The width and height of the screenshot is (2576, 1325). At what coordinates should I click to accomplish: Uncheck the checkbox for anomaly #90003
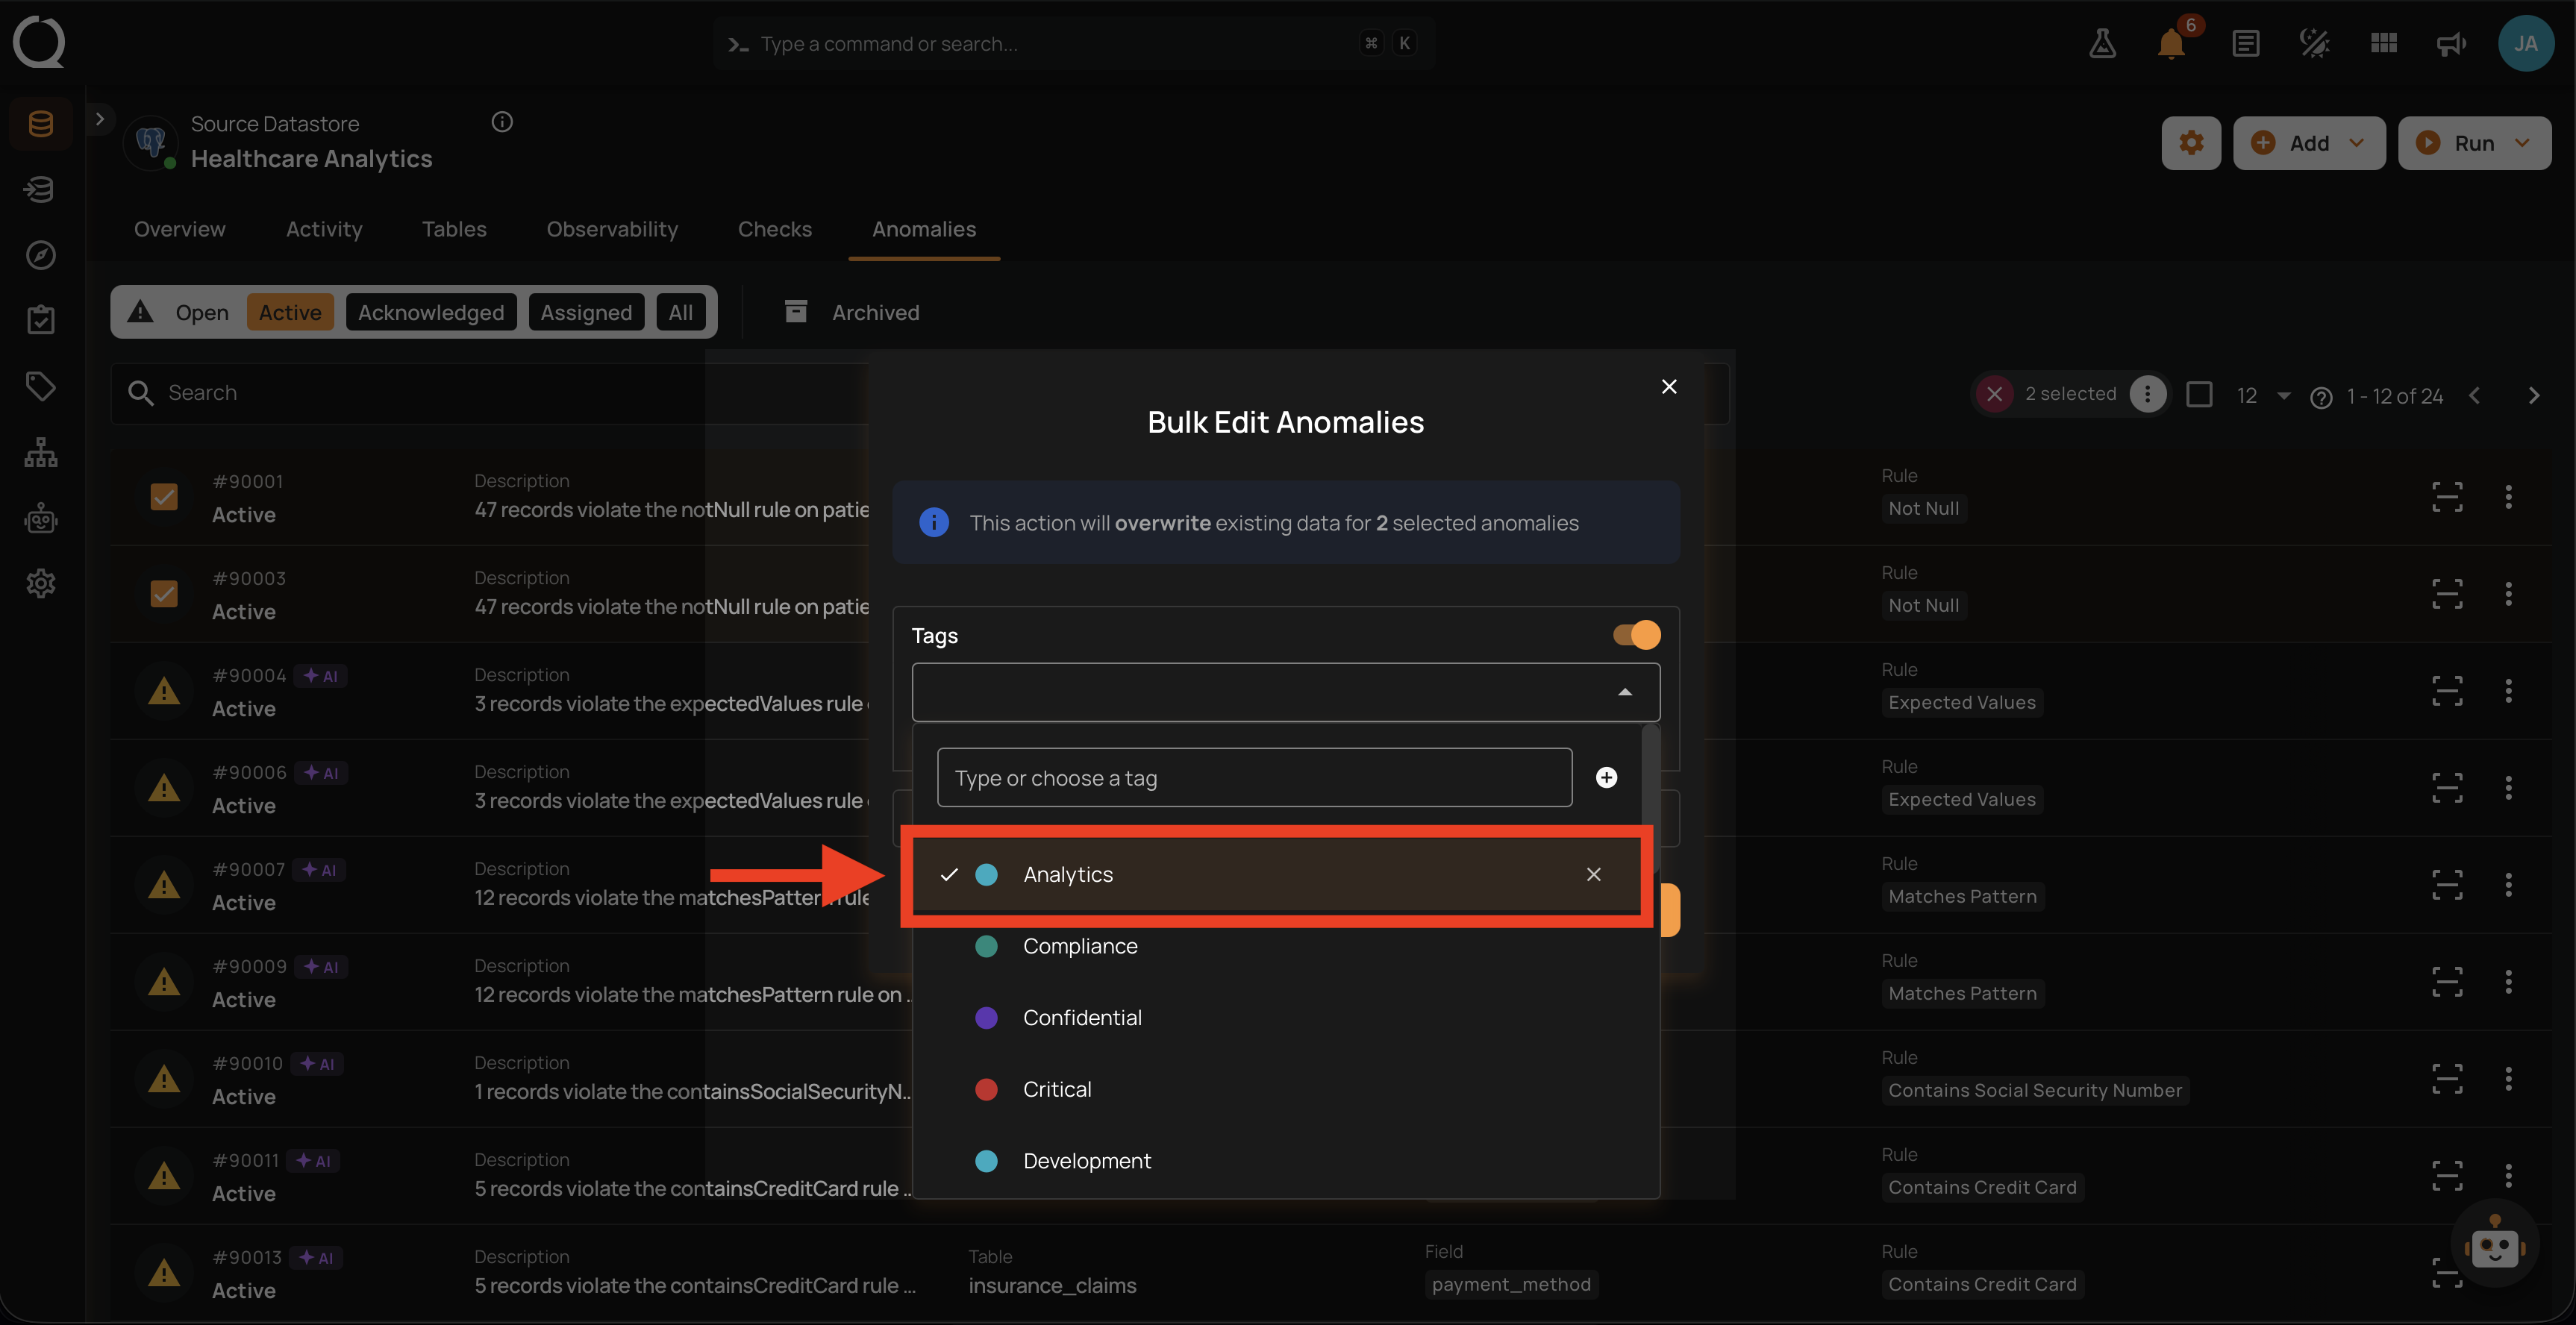163,593
